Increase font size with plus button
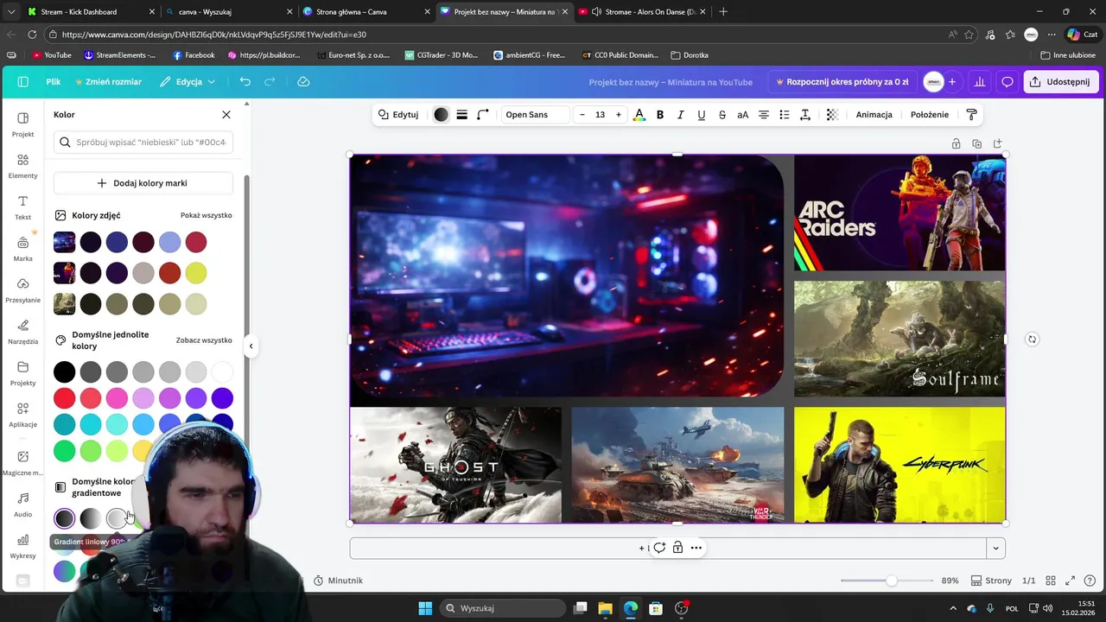Screen dimensions: 1106x622 (x=619, y=115)
